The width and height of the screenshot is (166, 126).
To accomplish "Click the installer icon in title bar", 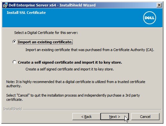I will (5, 5).
